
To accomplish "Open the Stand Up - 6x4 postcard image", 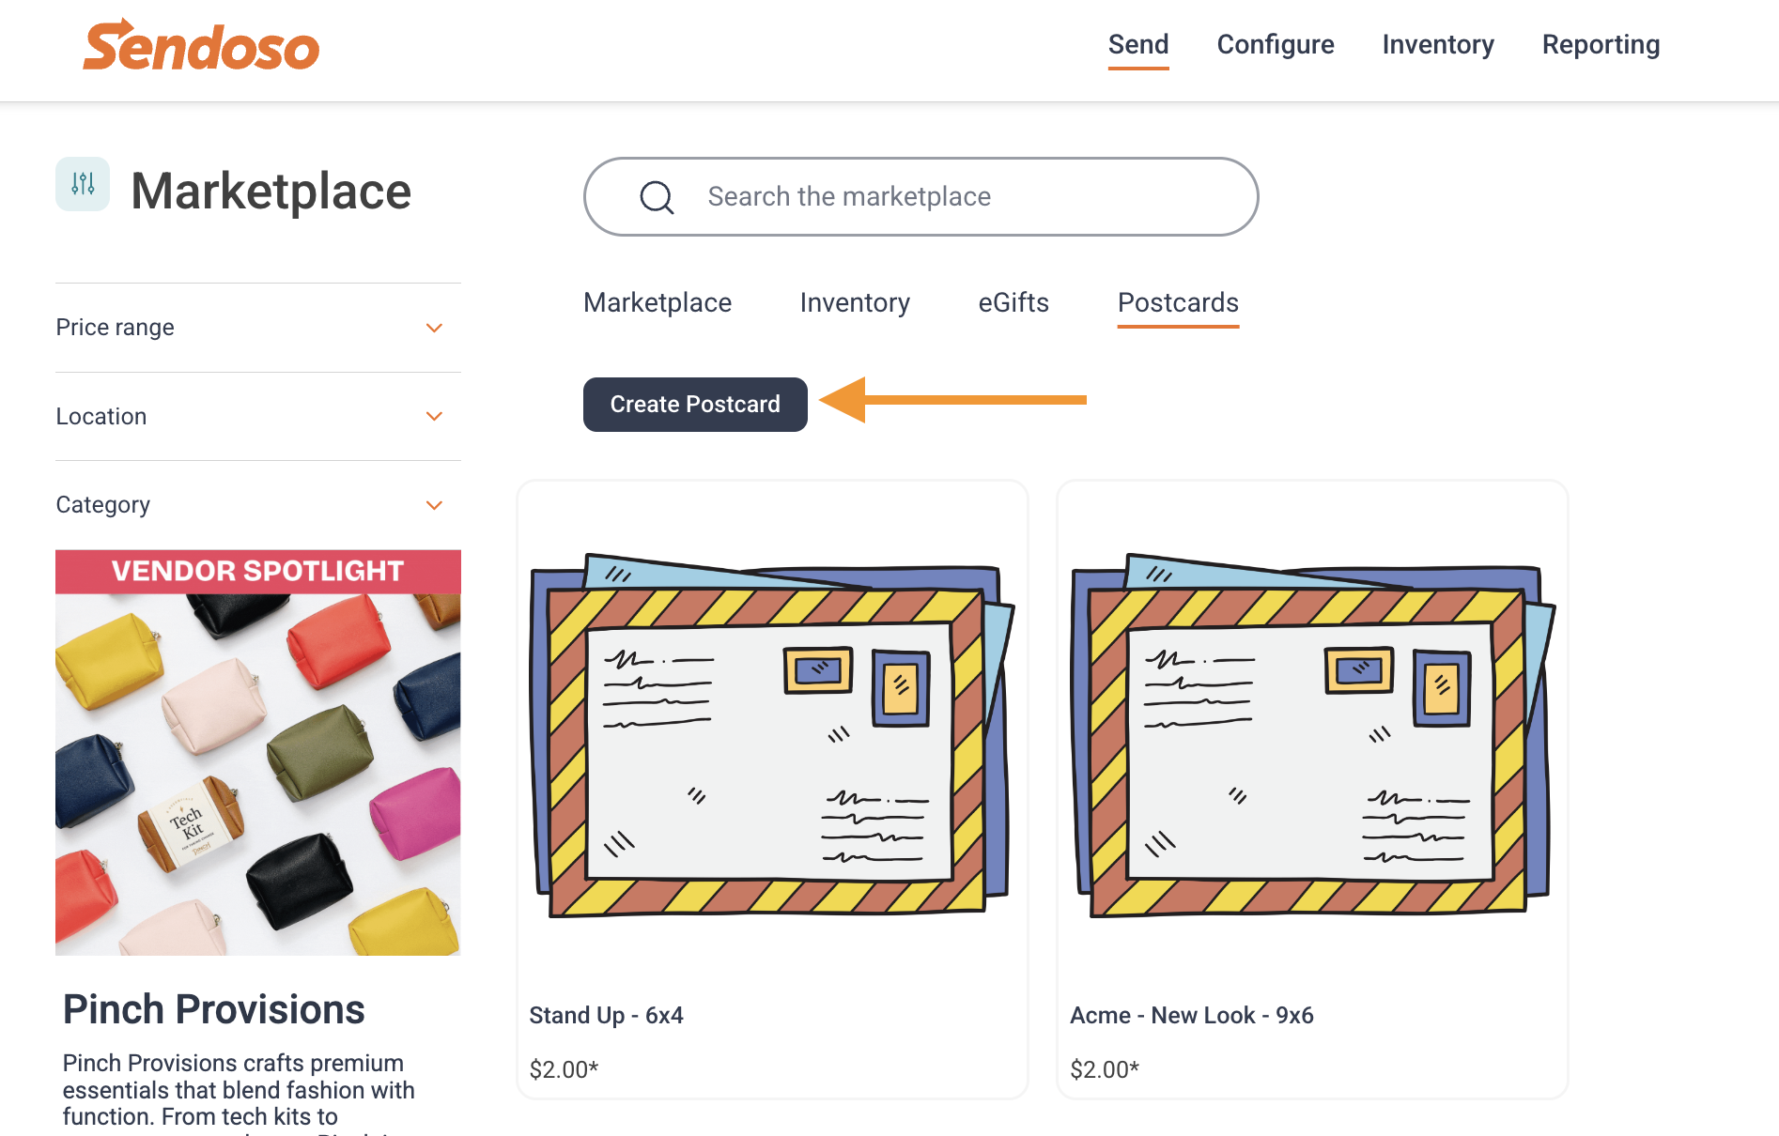I will click(x=772, y=735).
